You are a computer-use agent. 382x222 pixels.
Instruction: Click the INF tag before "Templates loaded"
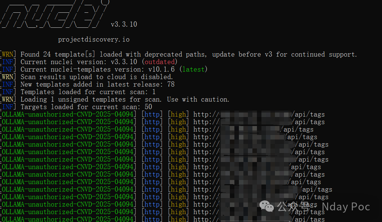point(8,92)
